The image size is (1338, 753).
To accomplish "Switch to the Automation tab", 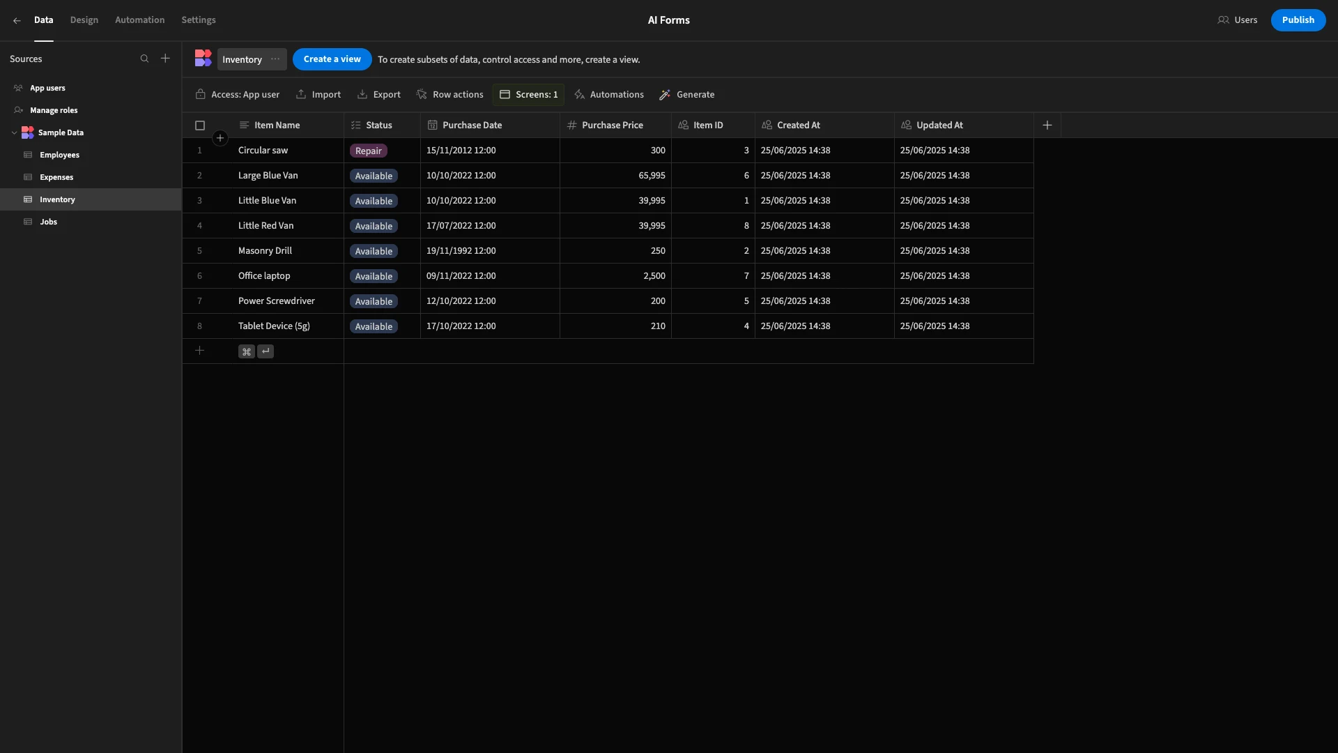I will pyautogui.click(x=140, y=20).
